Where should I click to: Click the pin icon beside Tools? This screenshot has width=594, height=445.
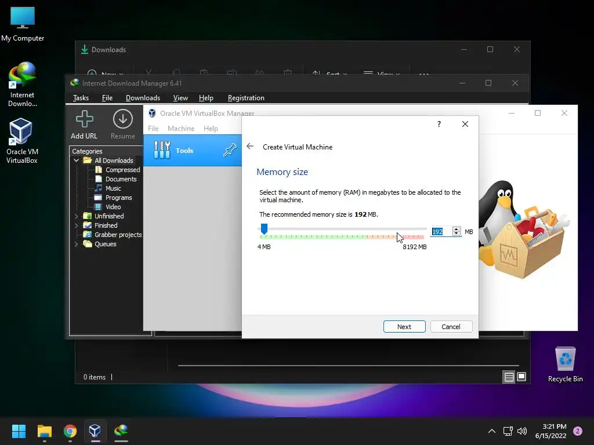pyautogui.click(x=230, y=150)
